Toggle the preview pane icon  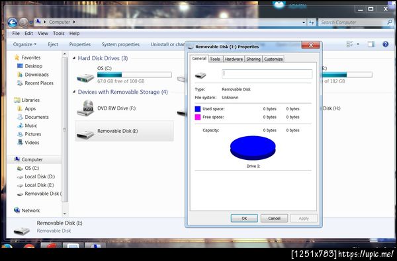click(x=371, y=44)
